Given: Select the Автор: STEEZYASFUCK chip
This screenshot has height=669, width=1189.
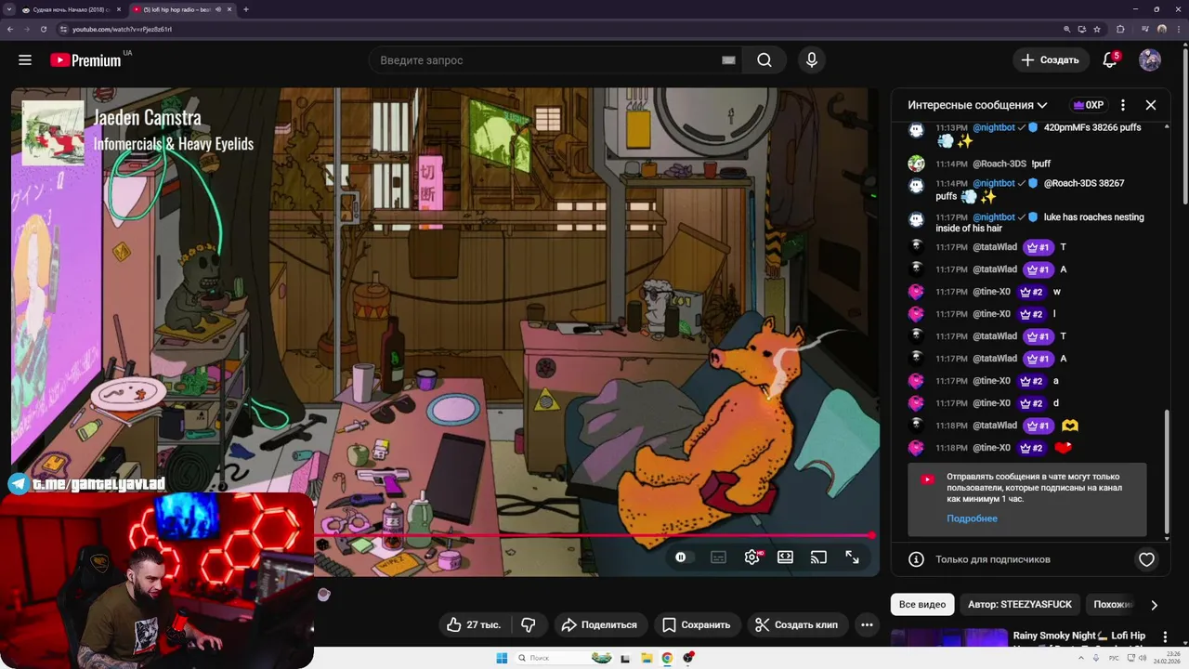Looking at the screenshot, I should (1020, 604).
